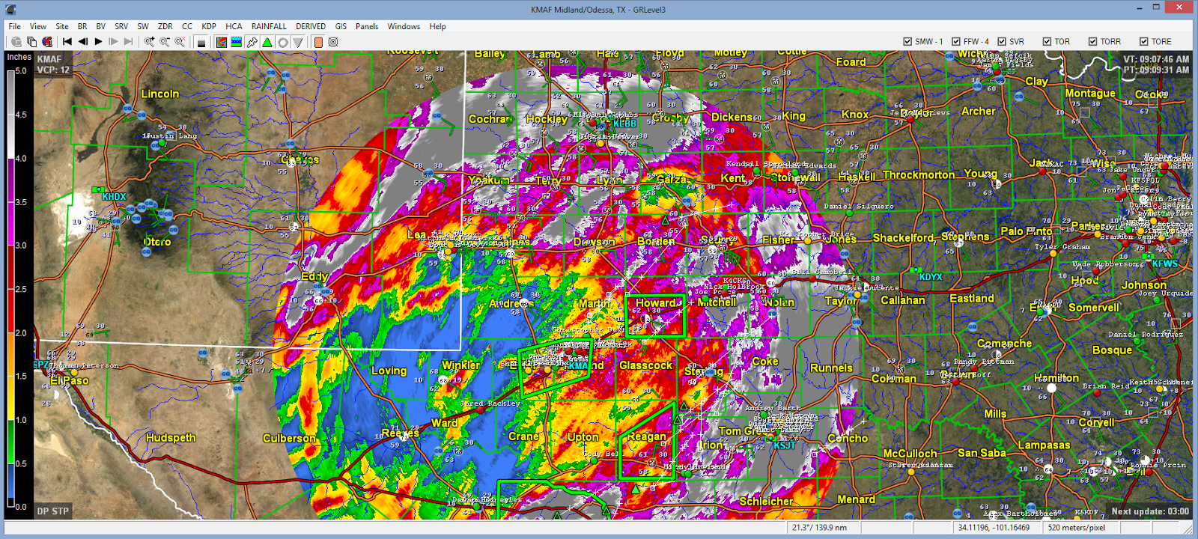Click the VT: 09:07:46 AM timestamp
Screen dimensions: 1198x539
1155,59
